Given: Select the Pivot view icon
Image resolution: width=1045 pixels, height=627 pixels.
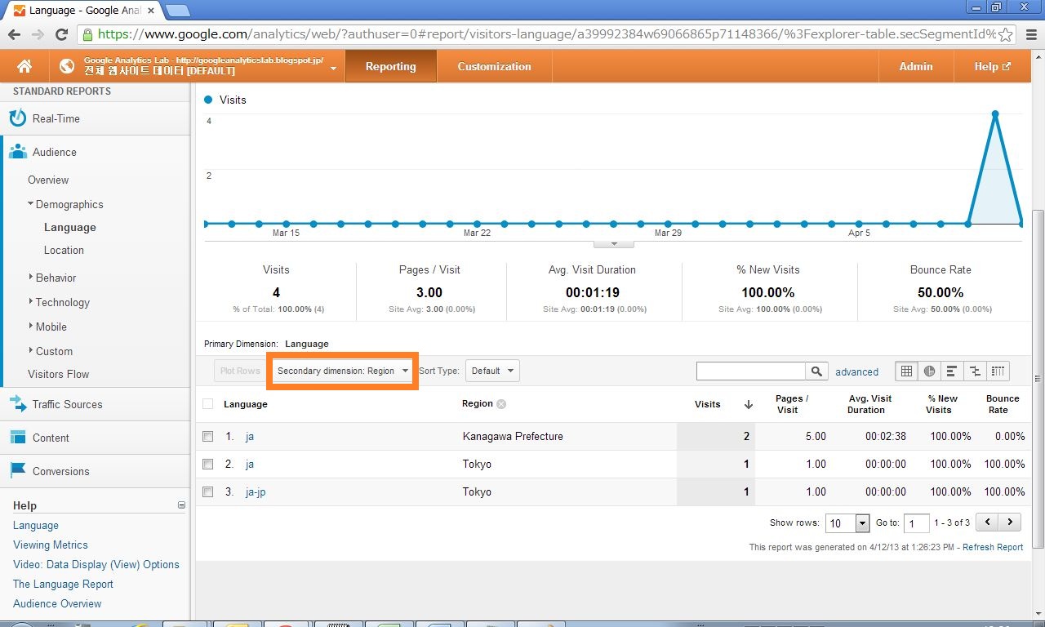Looking at the screenshot, I should point(998,371).
